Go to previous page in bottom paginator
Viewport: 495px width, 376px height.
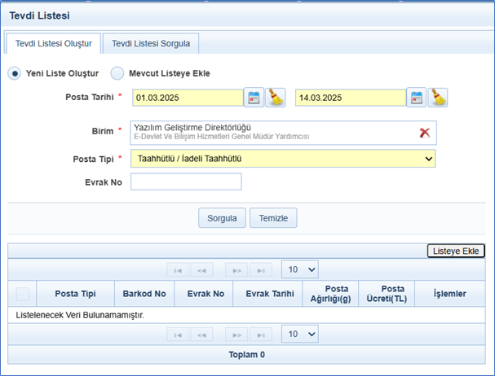(203, 334)
